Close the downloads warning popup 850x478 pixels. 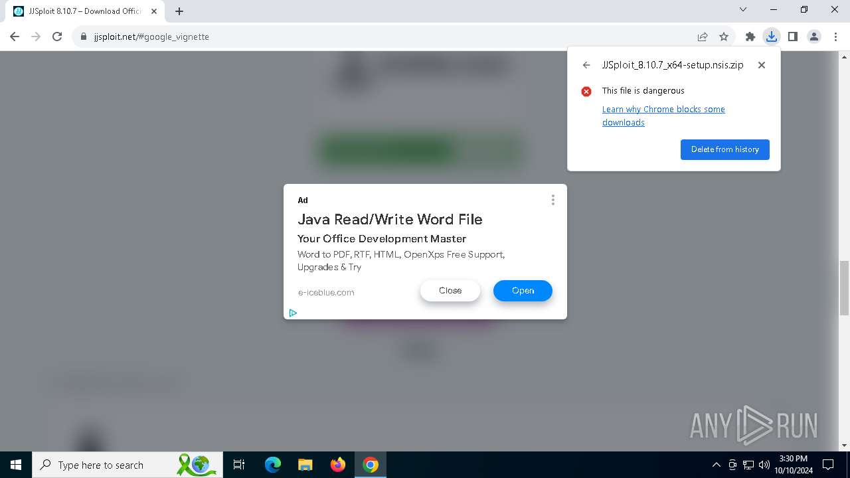click(762, 65)
